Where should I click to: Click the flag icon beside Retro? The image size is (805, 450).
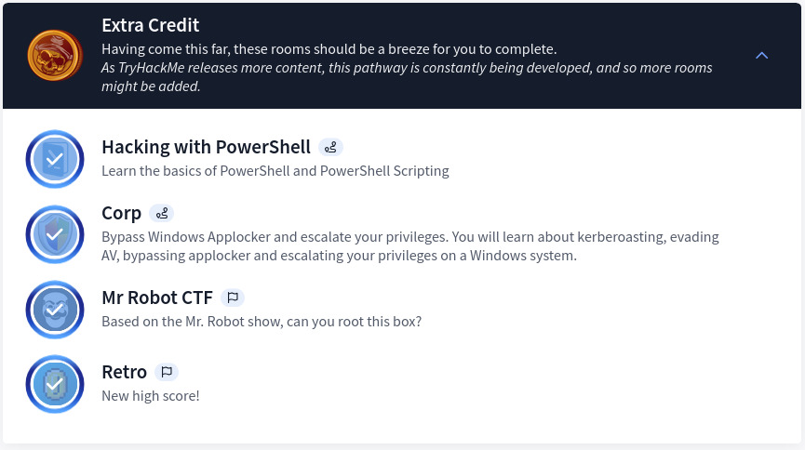[x=167, y=372]
